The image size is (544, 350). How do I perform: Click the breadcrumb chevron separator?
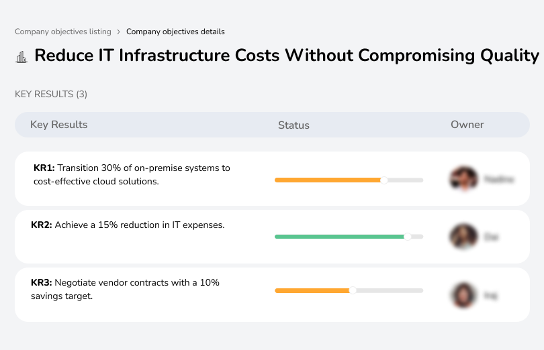(x=118, y=32)
